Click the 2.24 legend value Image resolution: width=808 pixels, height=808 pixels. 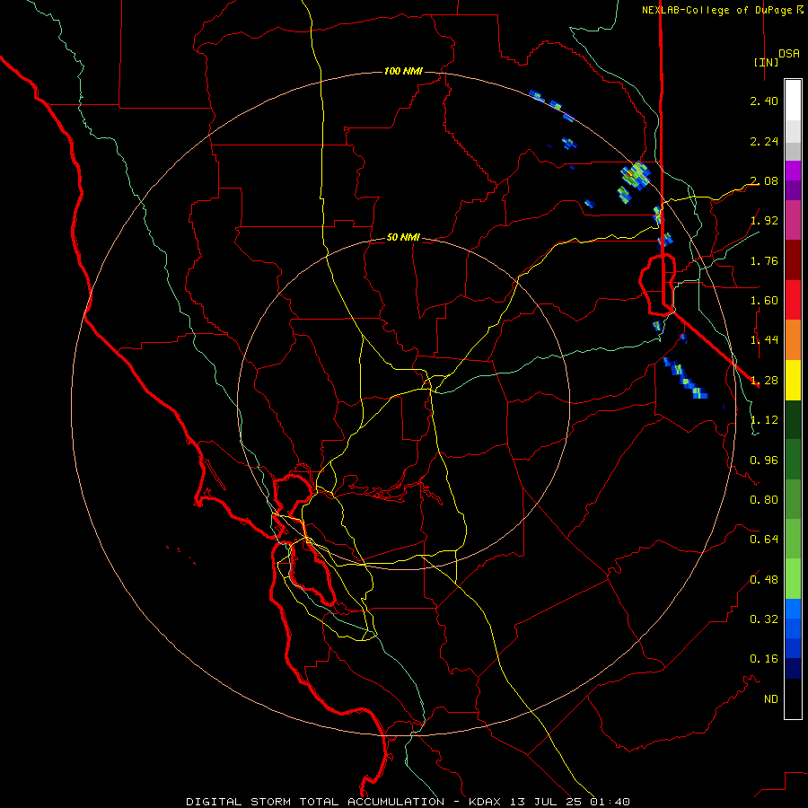coord(764,141)
